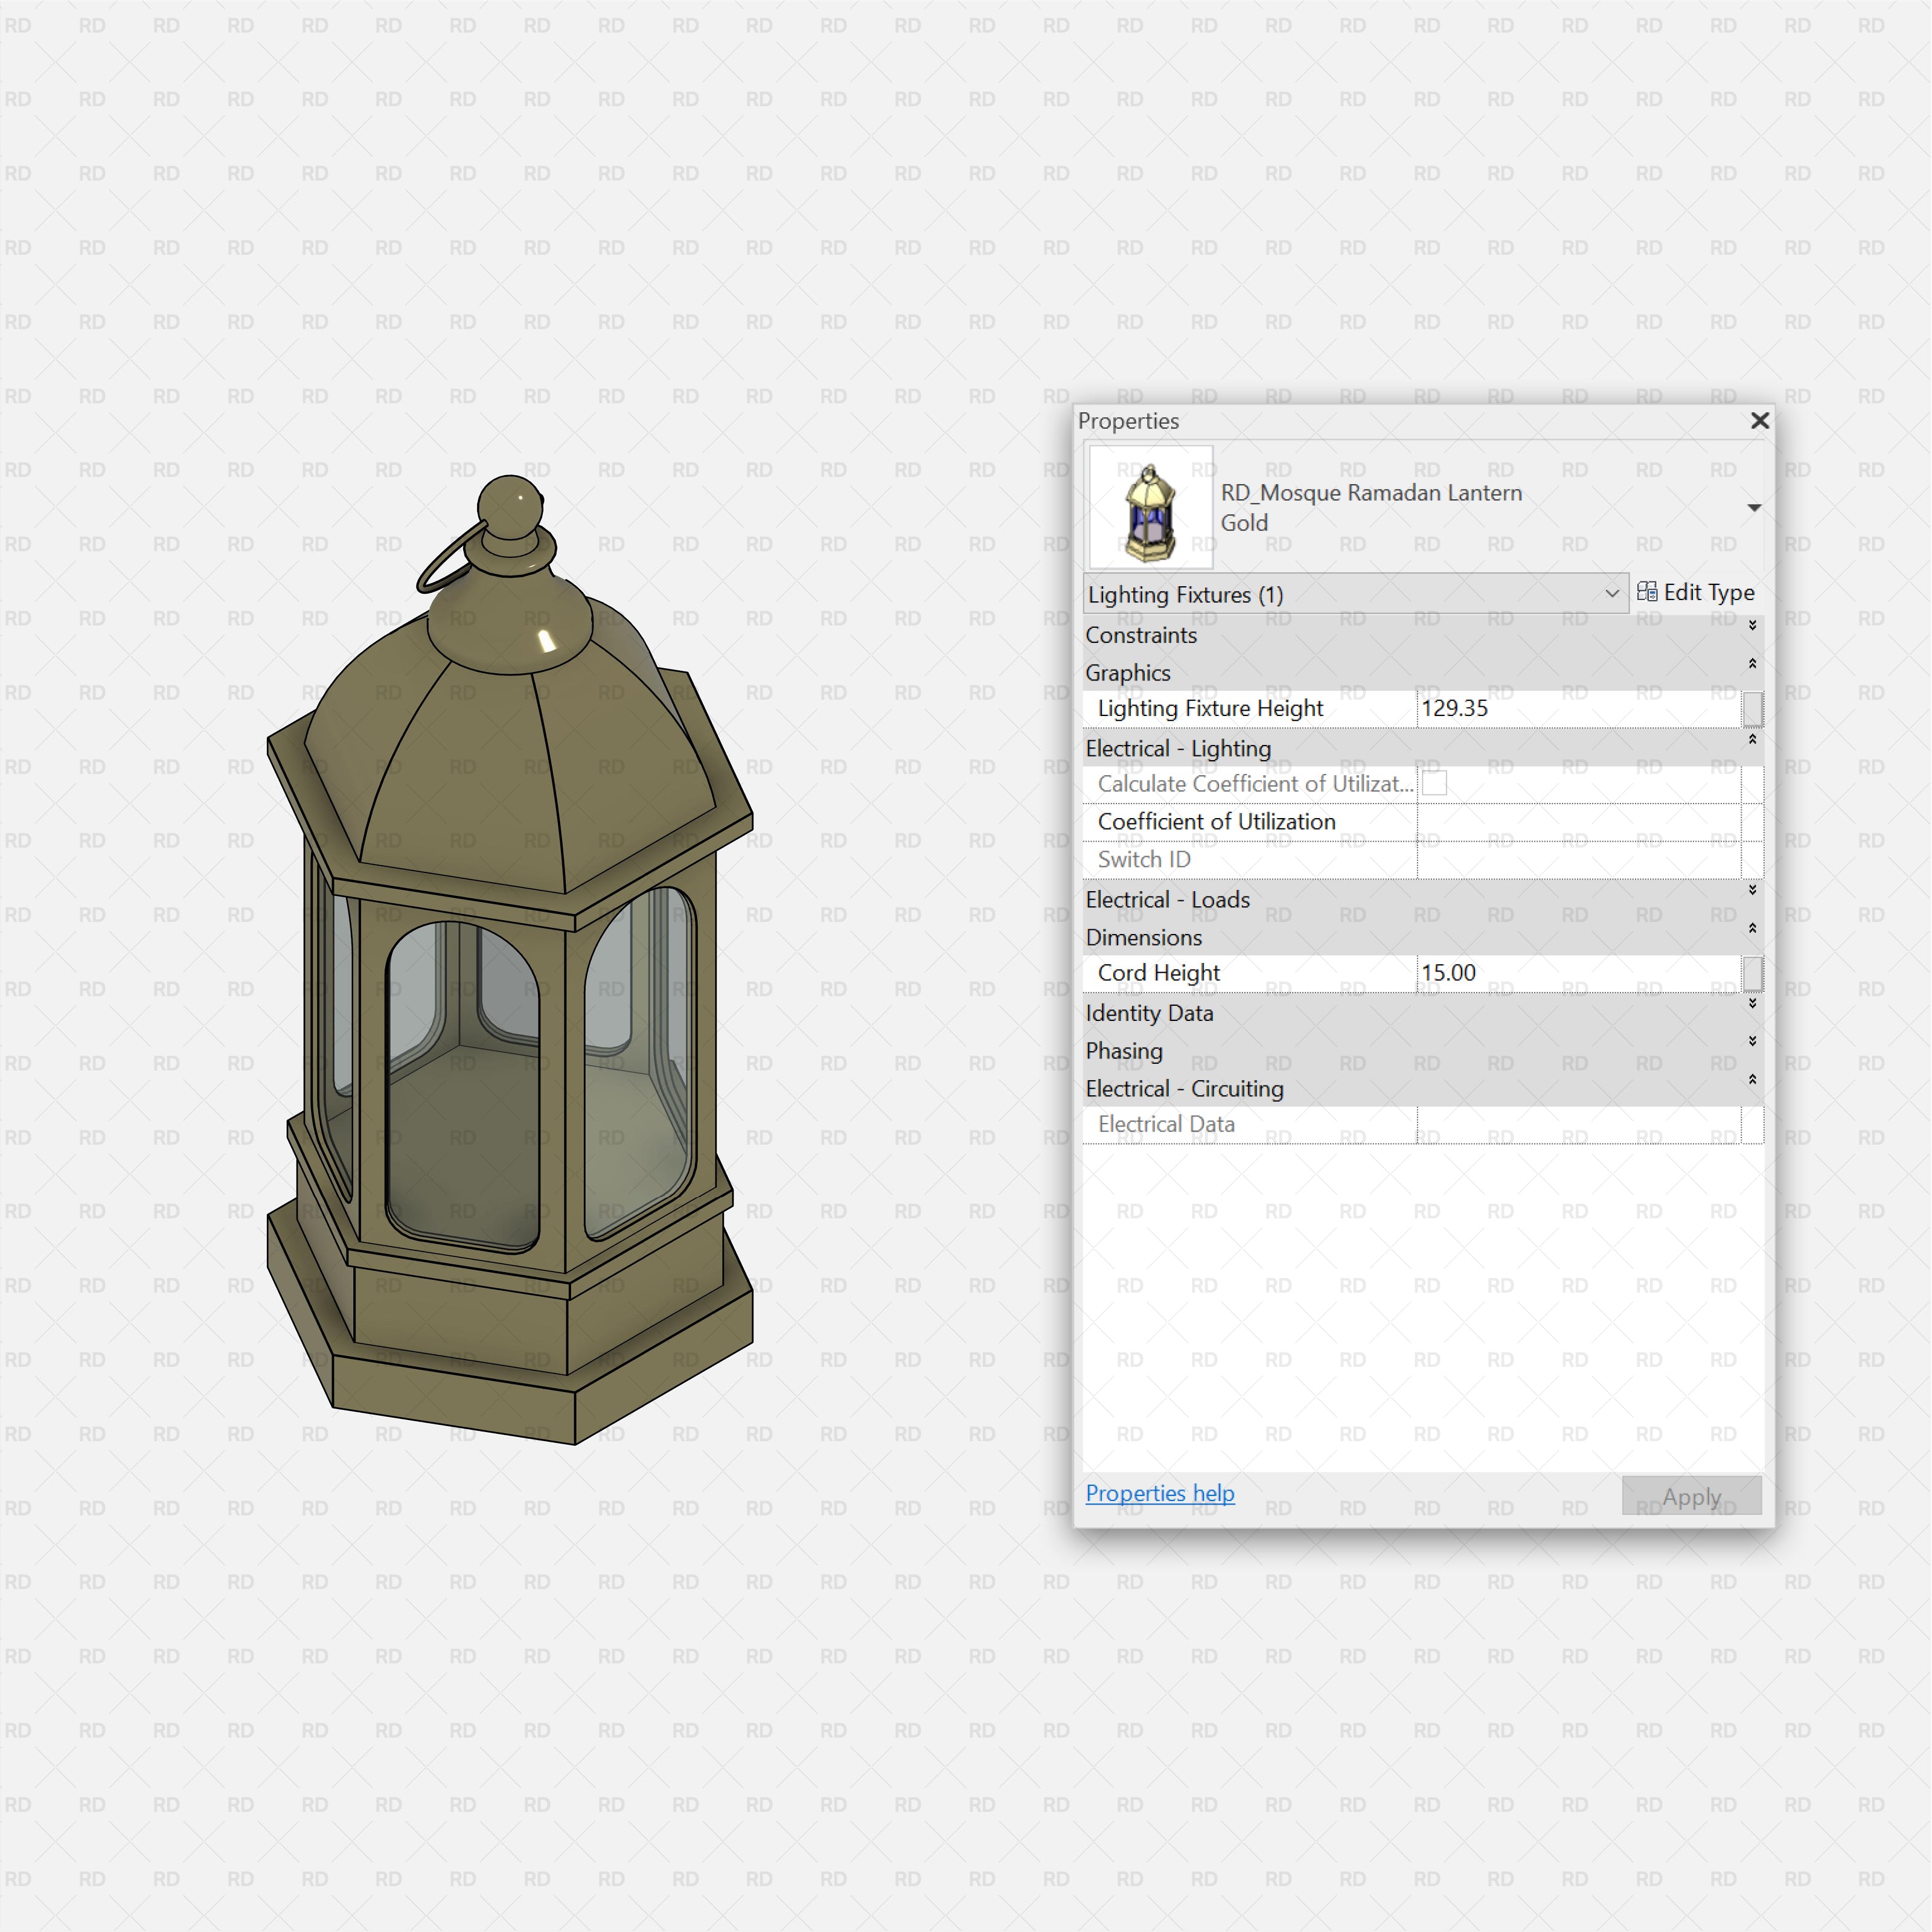1932x1932 pixels.
Task: Click the Coefficient of Utilization value field
Action: pos(1590,821)
